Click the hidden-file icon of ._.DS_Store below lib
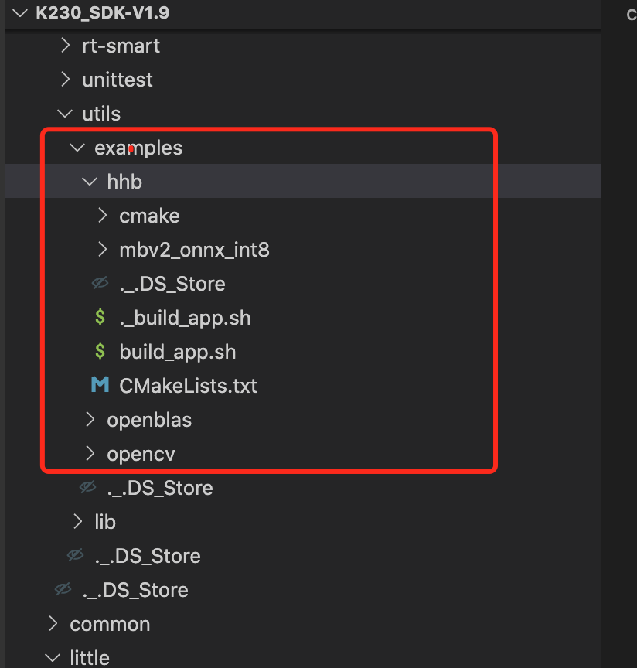637x668 pixels. 75,556
